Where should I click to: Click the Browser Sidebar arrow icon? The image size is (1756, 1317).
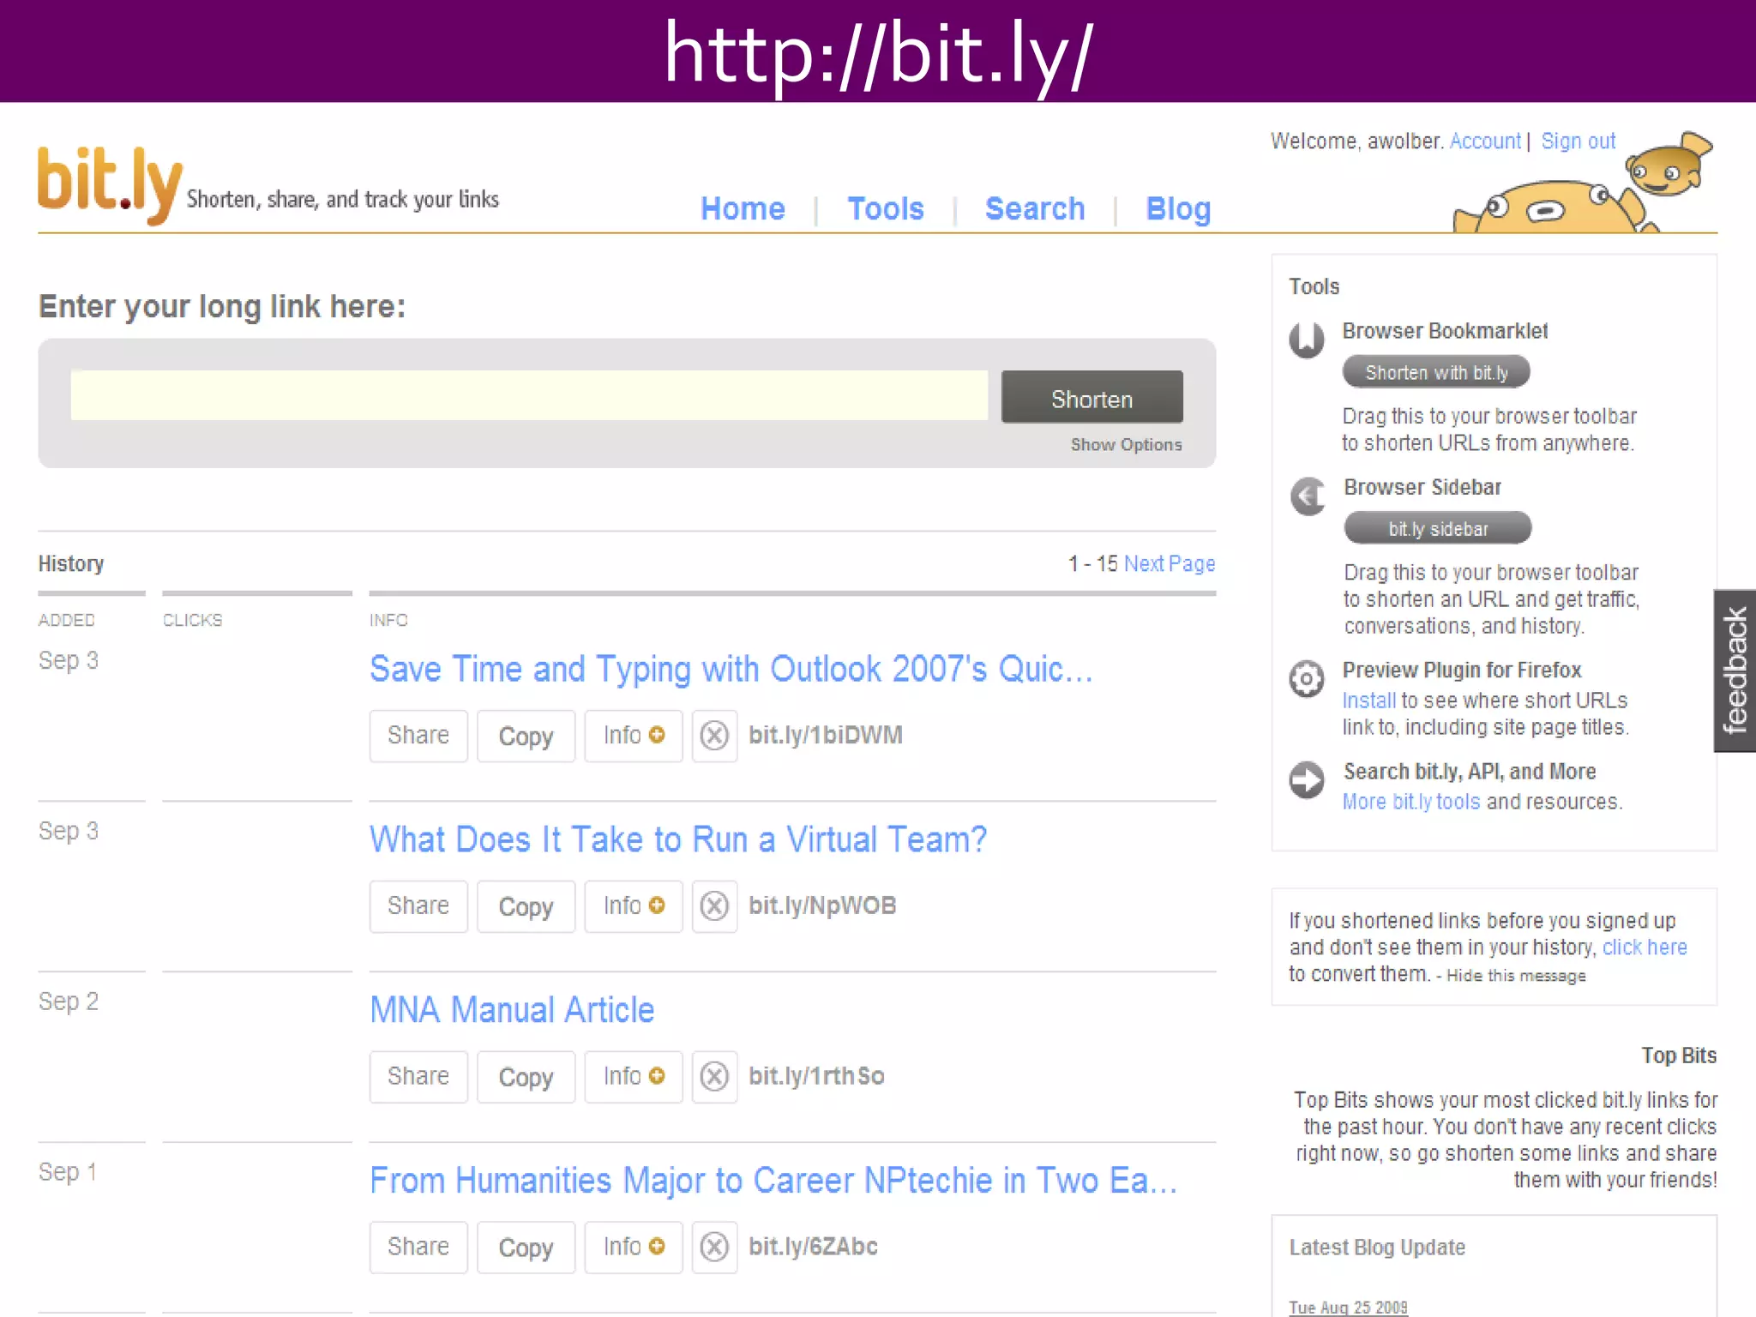(1308, 496)
